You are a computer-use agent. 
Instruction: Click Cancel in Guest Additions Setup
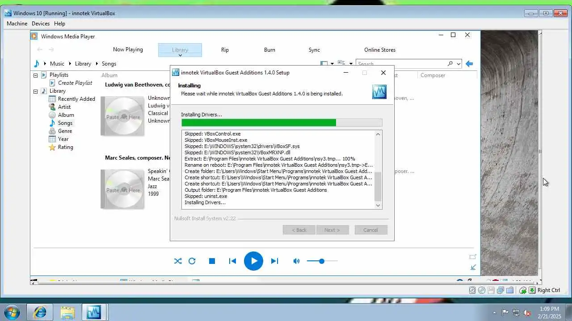click(x=370, y=230)
